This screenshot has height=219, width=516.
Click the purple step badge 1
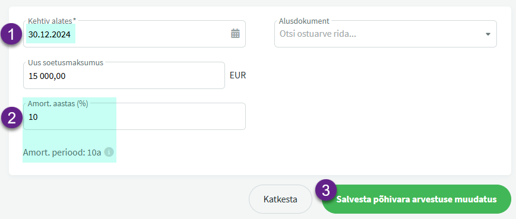coord(12,35)
